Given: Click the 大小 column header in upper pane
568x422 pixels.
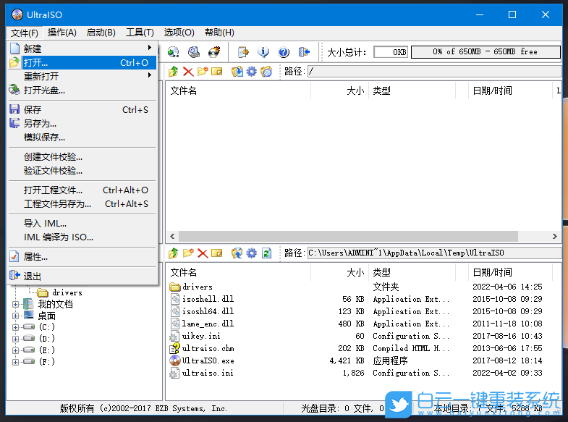Looking at the screenshot, I should coord(355,90).
